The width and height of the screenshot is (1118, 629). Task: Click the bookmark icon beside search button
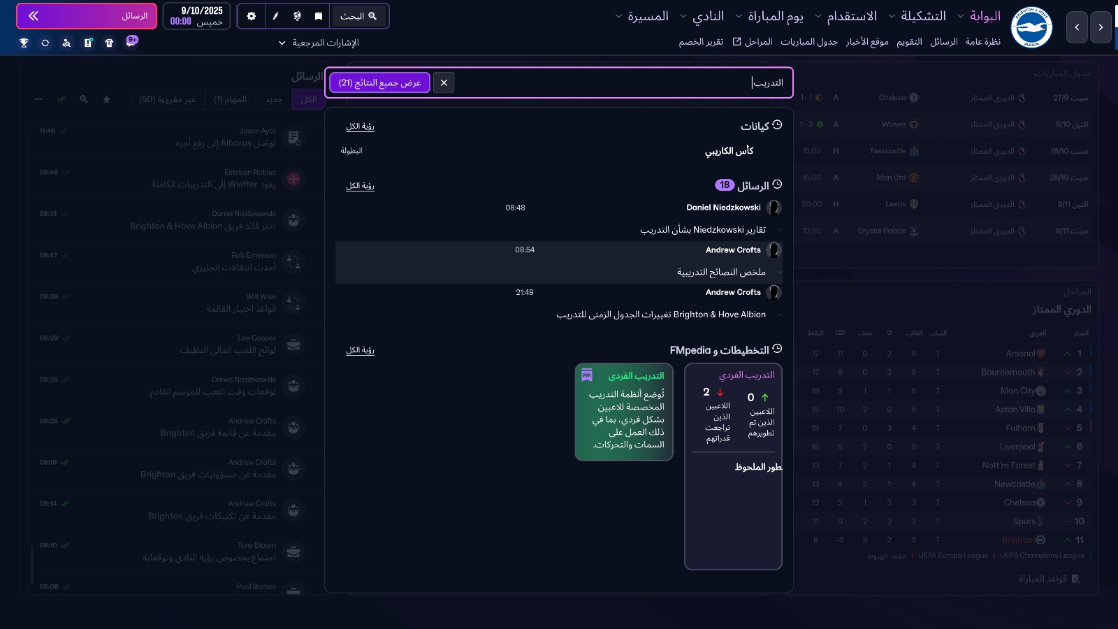pyautogui.click(x=319, y=16)
